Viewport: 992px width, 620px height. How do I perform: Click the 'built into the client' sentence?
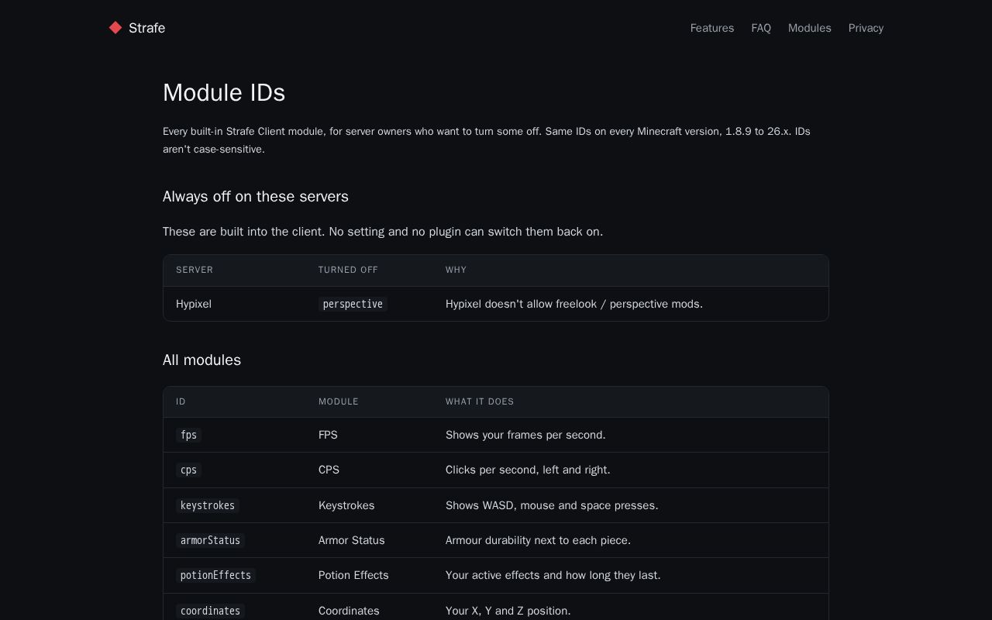tap(383, 232)
